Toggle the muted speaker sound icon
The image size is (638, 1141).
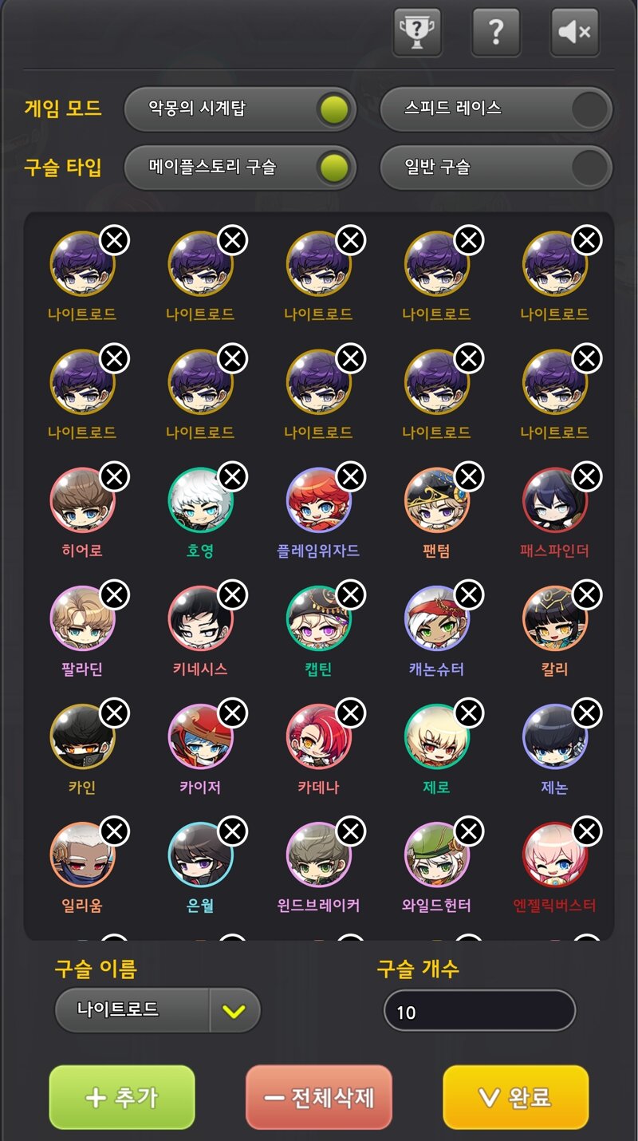pyautogui.click(x=575, y=32)
